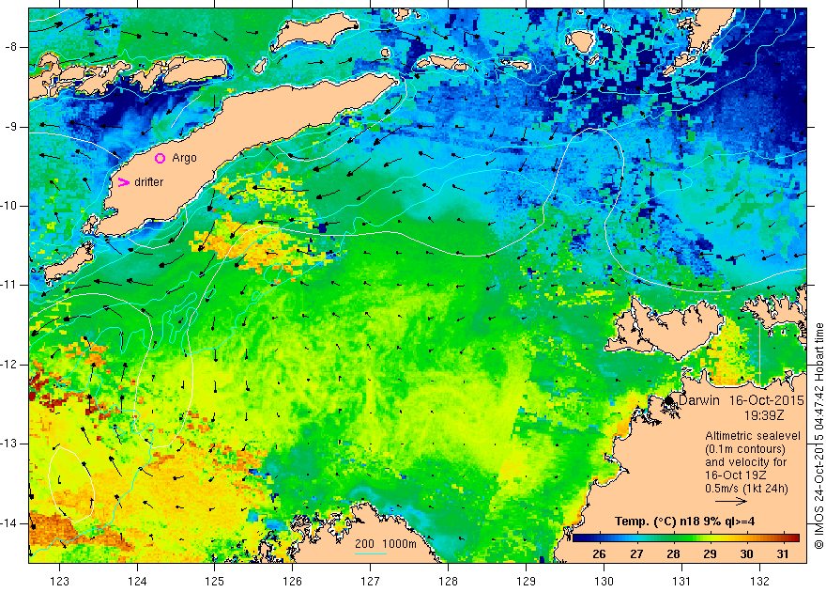
Task: Click the black Darwin location dot
Action: [669, 400]
